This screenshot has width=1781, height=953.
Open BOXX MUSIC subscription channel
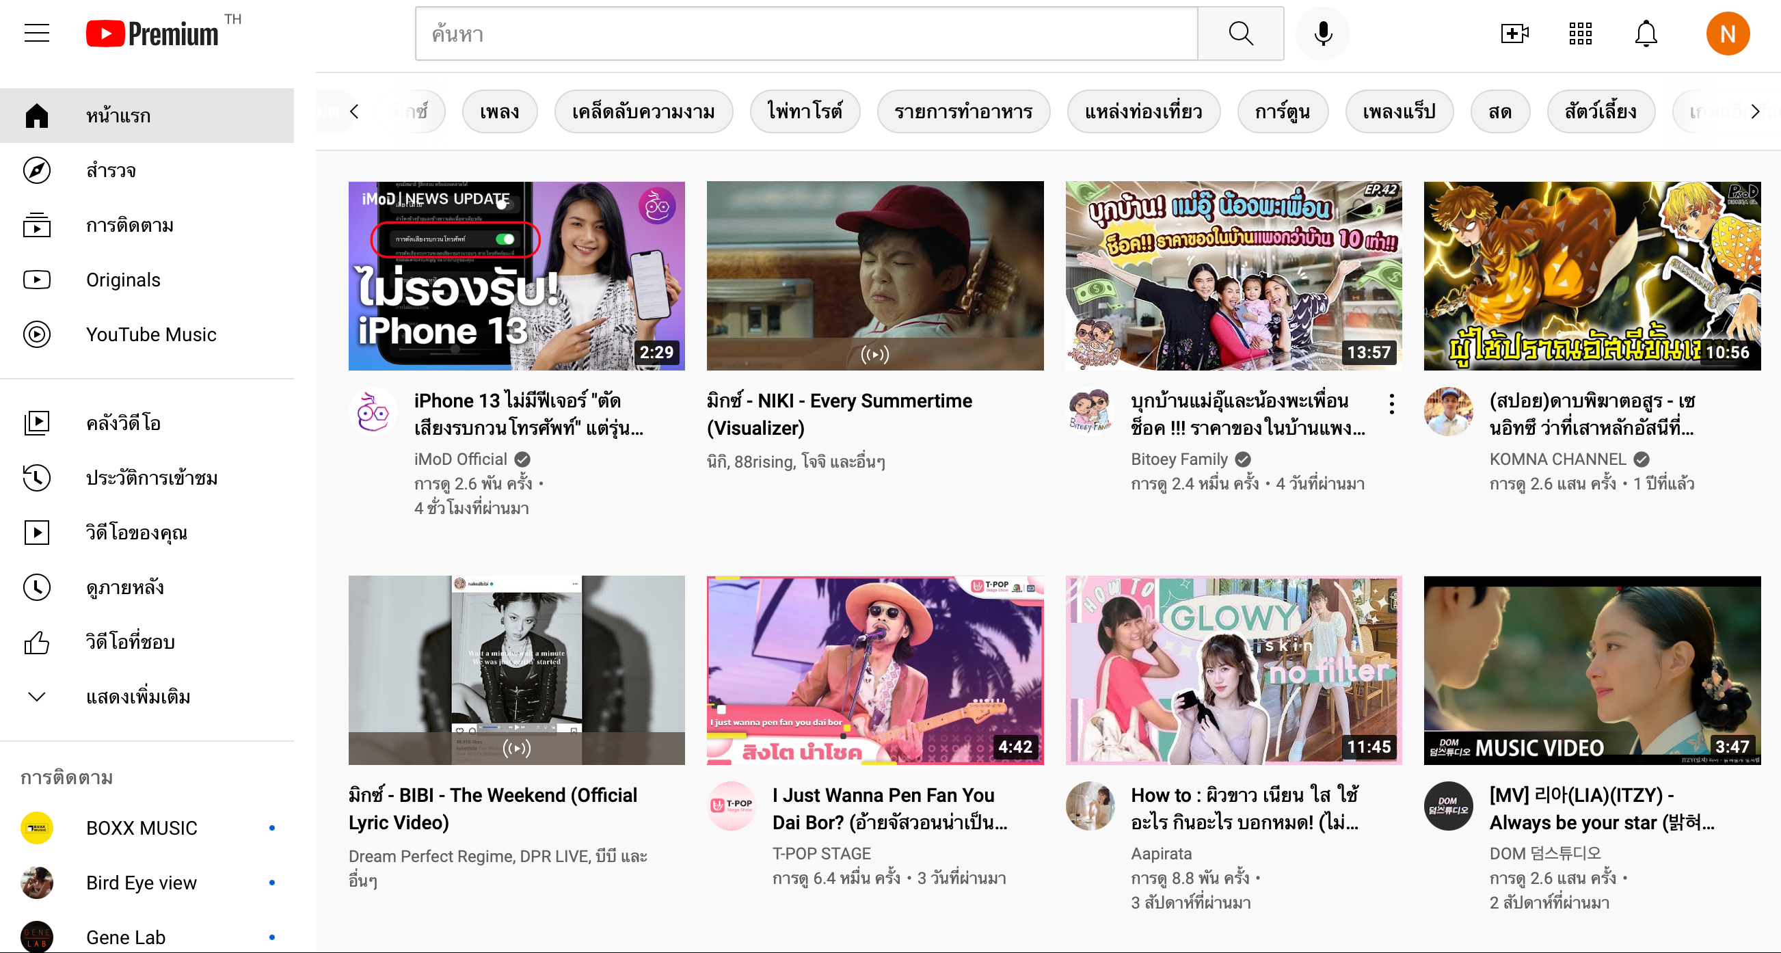tap(141, 828)
